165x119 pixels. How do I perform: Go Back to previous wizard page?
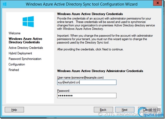pyautogui.click(x=103, y=110)
